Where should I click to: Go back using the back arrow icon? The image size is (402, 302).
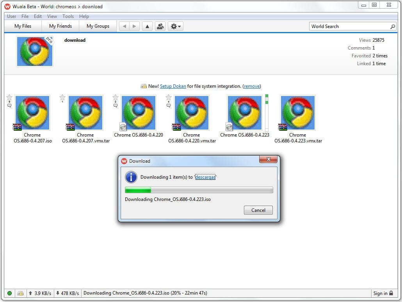pos(124,26)
